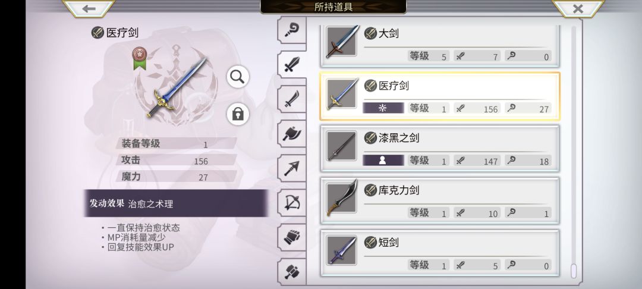Click the item list scrollbar handle
This screenshot has height=289, width=642.
pos(574,271)
